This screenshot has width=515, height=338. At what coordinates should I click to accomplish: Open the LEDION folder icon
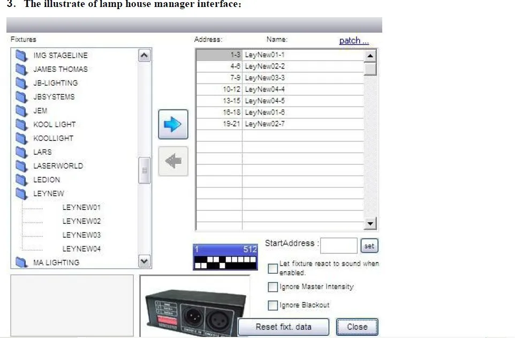pos(21,179)
